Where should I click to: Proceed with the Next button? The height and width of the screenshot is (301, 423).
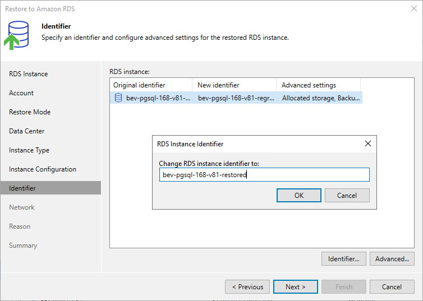pos(296,287)
